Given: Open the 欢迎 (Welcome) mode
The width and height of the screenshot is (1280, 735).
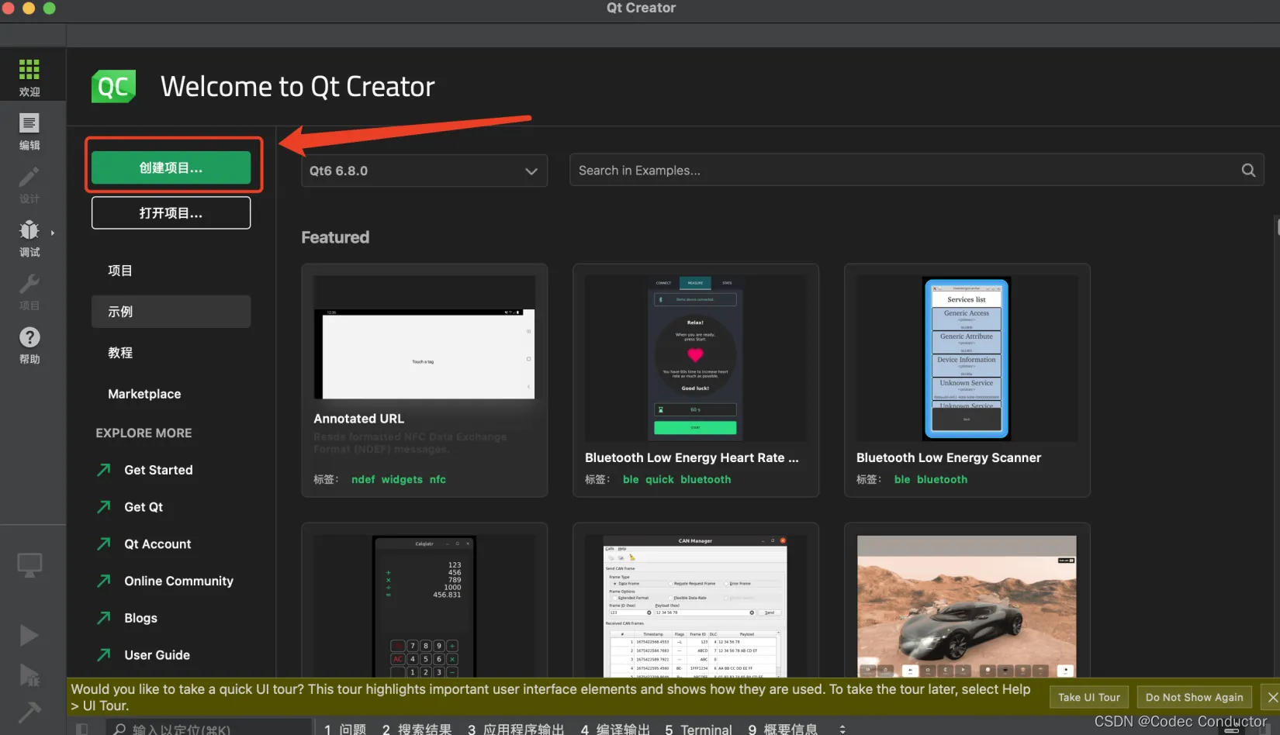Looking at the screenshot, I should [29, 78].
